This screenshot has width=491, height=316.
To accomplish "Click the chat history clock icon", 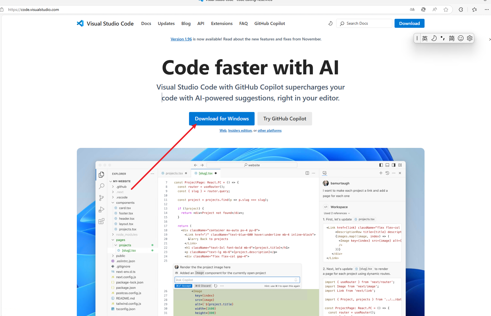I will tap(387, 173).
